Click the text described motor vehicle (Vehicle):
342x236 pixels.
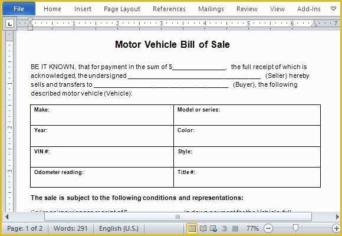point(81,93)
